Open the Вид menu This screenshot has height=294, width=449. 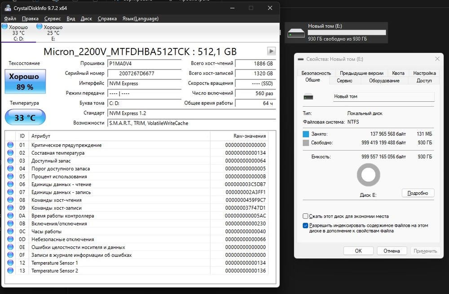(71, 18)
